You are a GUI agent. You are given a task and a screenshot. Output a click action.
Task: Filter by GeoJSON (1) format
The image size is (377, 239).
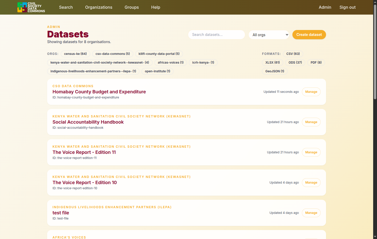pyautogui.click(x=275, y=71)
